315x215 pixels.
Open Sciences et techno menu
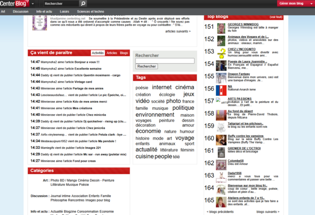click(x=90, y=12)
